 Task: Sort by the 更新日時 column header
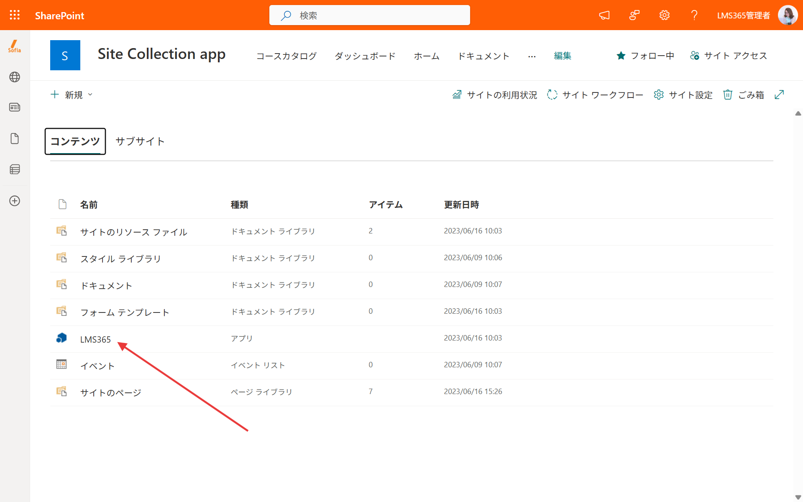click(x=461, y=205)
